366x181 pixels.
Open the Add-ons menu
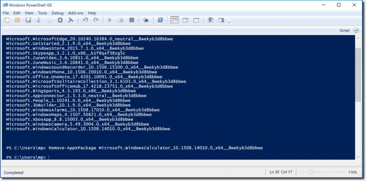click(x=76, y=13)
